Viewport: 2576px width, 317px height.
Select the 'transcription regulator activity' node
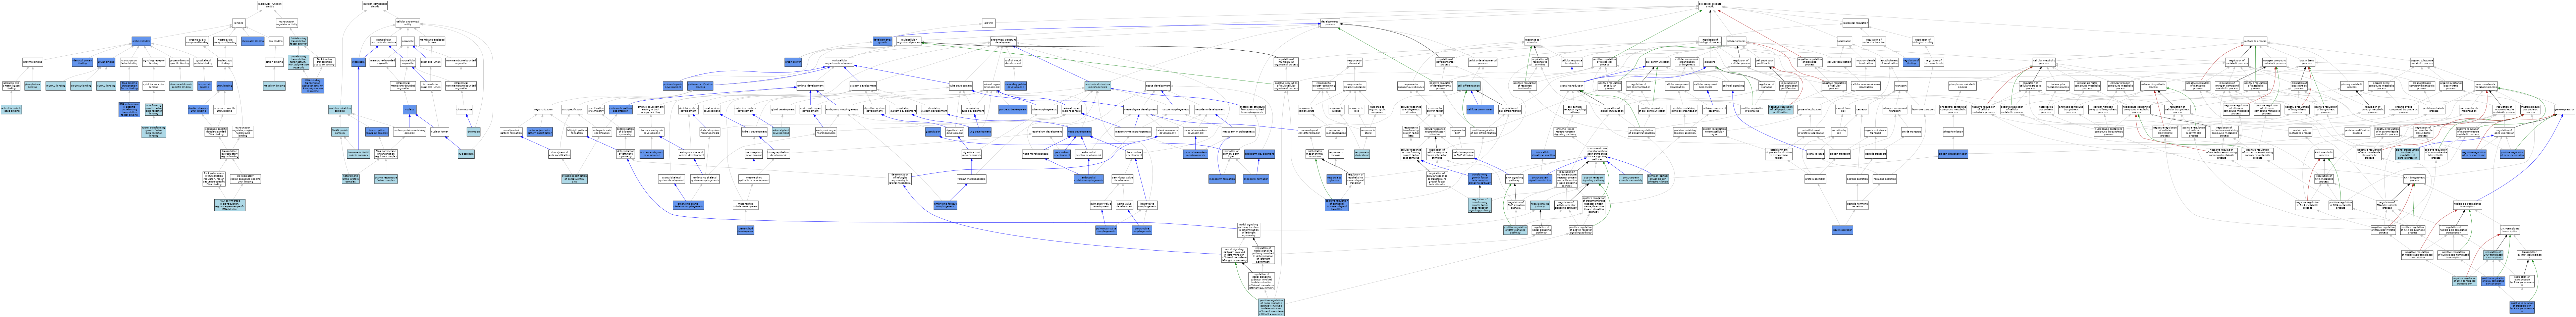(287, 23)
